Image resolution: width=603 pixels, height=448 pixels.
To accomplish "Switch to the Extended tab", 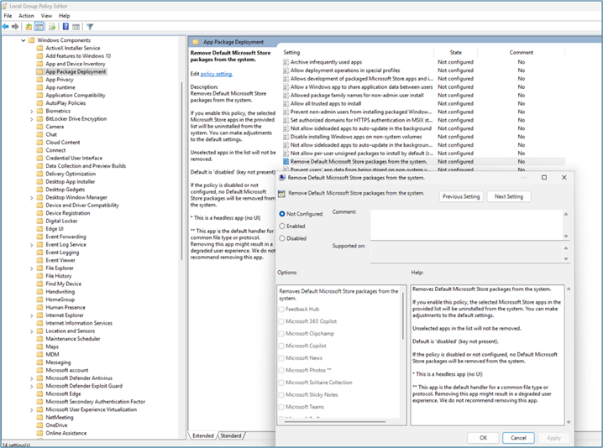I will point(202,435).
